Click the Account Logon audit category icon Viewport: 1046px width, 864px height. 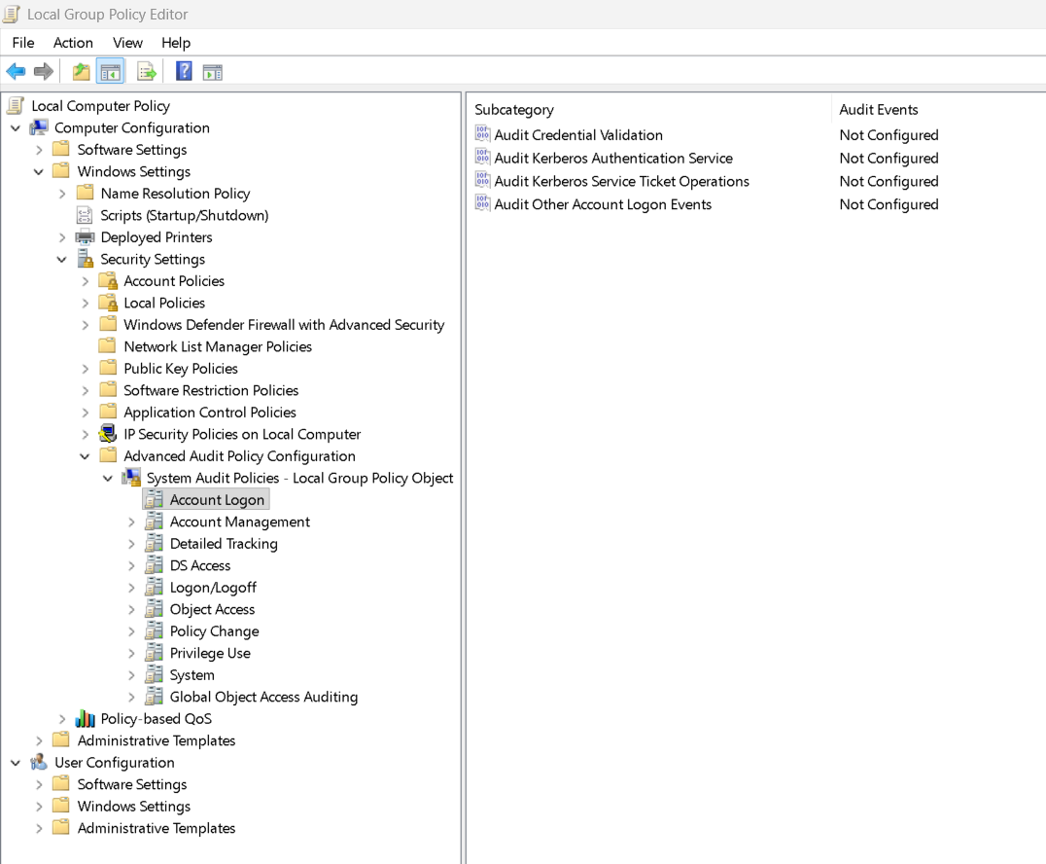click(155, 499)
